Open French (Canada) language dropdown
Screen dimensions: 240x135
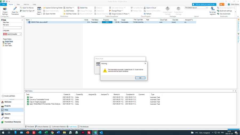click(12, 34)
